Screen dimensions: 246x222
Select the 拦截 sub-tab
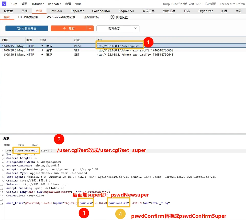(7, 17)
